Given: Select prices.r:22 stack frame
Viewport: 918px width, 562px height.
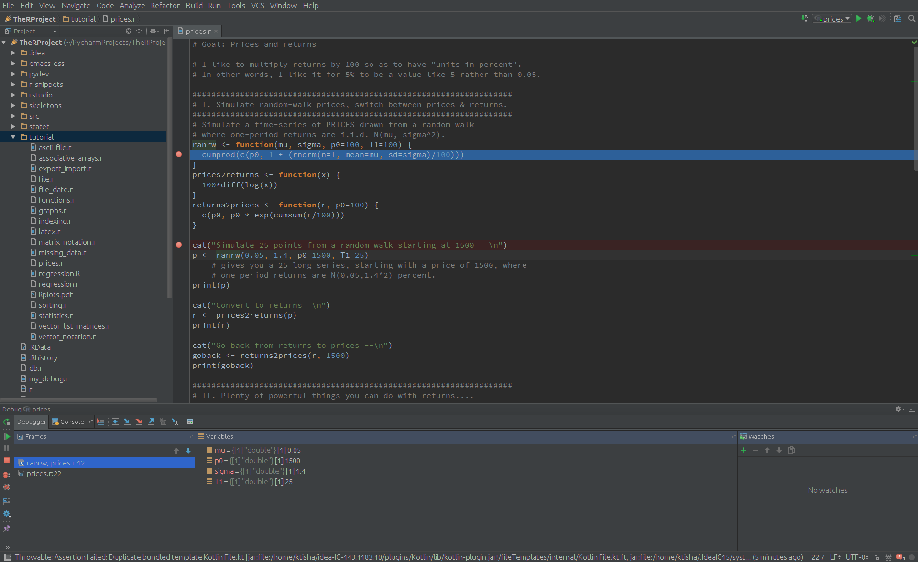Looking at the screenshot, I should click(x=44, y=474).
